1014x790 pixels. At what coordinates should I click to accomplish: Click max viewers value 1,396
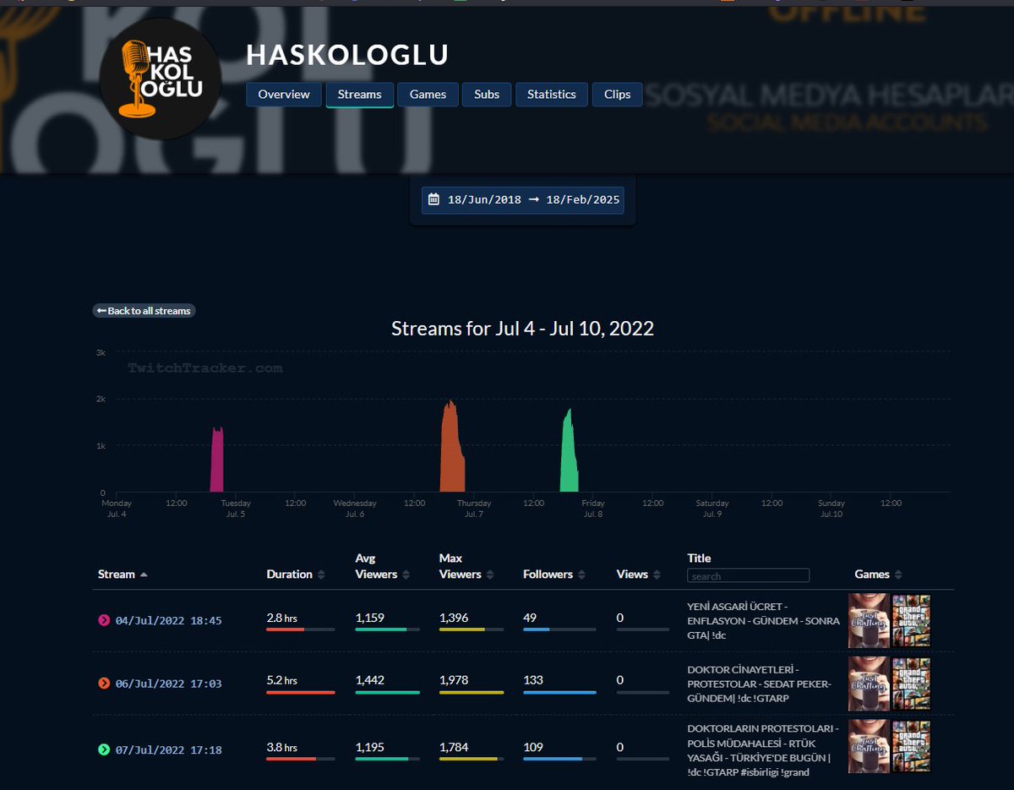(x=454, y=618)
